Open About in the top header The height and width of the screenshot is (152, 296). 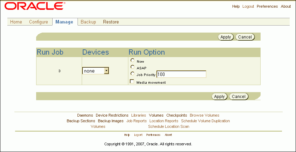coord(286,6)
